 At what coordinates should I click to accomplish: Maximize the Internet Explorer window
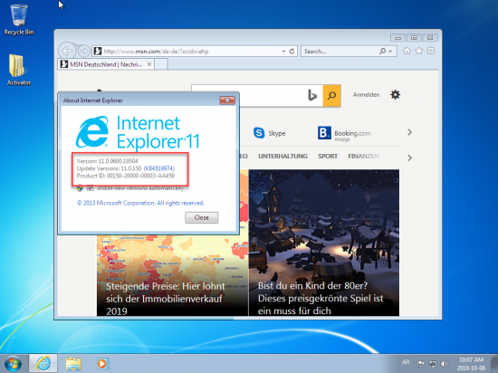[414, 38]
